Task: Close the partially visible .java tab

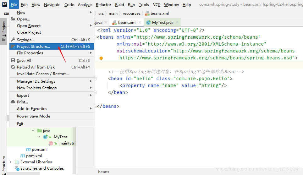Action: tap(106, 22)
